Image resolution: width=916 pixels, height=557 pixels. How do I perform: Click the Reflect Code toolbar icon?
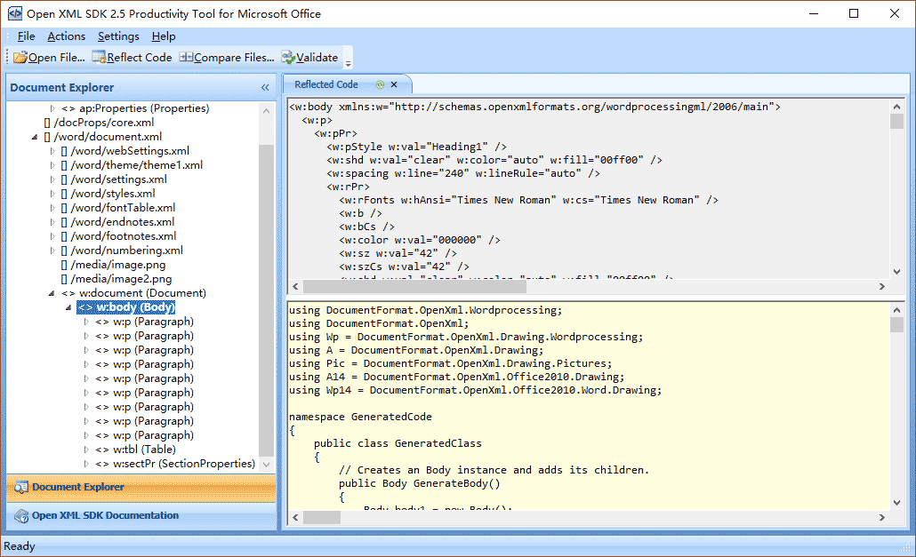tap(99, 58)
